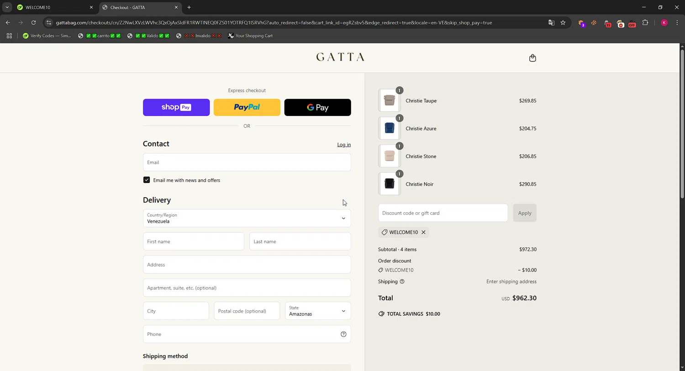View site information icon in address bar

click(x=49, y=22)
